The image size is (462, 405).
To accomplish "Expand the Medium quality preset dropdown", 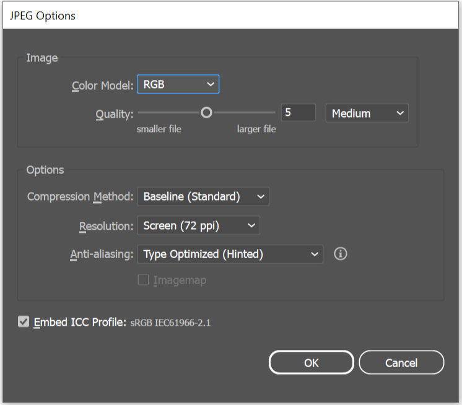I will click(x=367, y=113).
